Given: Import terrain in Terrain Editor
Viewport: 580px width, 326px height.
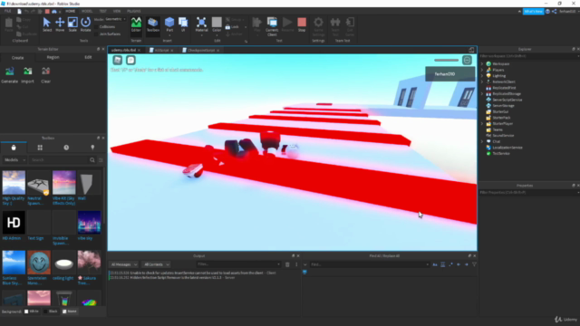Looking at the screenshot, I should (x=28, y=75).
